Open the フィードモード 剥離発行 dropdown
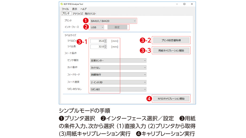 (x=118, y=75)
